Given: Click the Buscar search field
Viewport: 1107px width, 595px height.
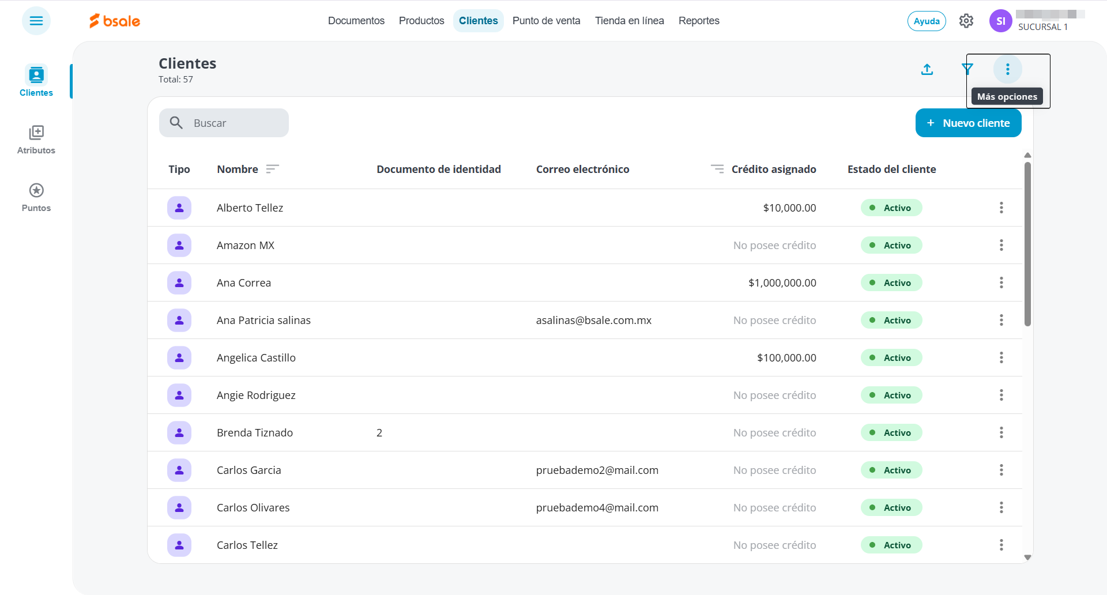Looking at the screenshot, I should click(x=224, y=123).
